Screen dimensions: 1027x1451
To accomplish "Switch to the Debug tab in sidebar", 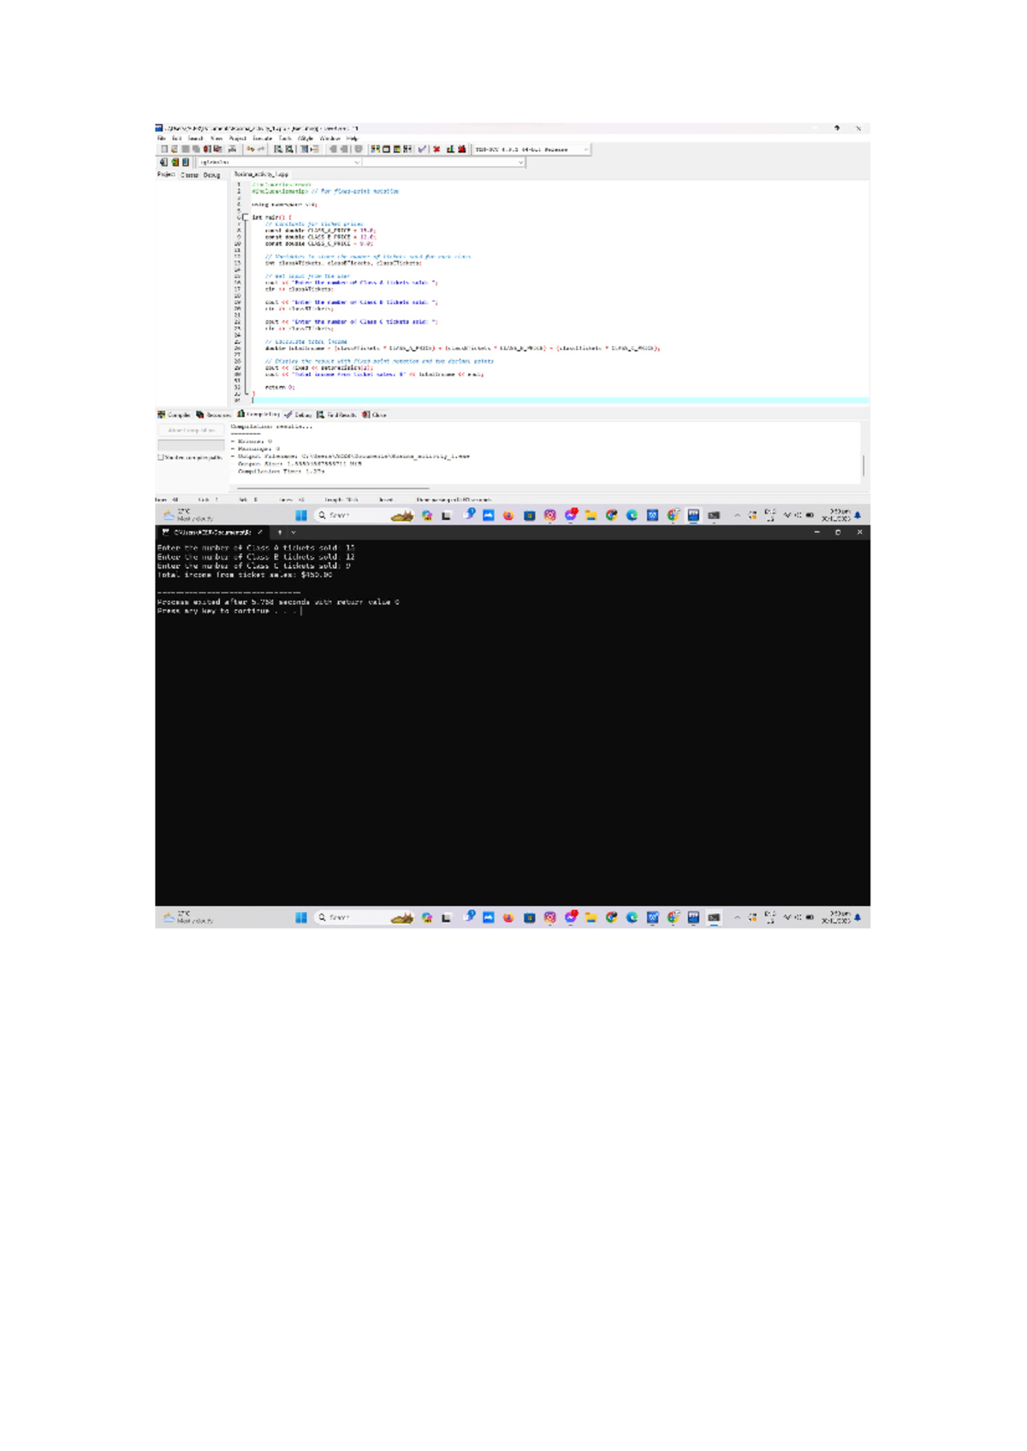I will pos(211,175).
